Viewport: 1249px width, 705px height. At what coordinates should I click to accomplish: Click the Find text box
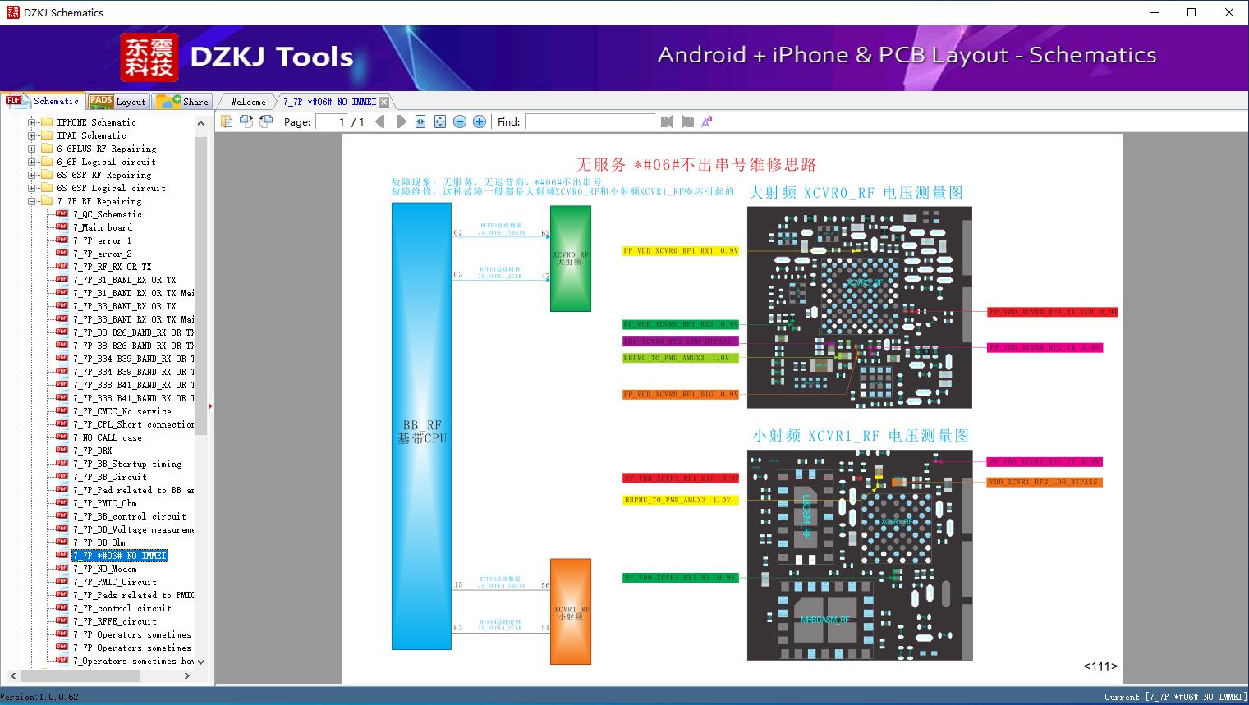[590, 121]
